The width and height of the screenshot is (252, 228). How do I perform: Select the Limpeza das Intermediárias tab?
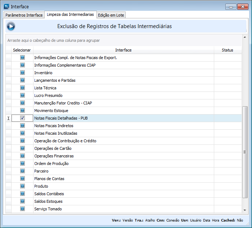tap(70, 14)
